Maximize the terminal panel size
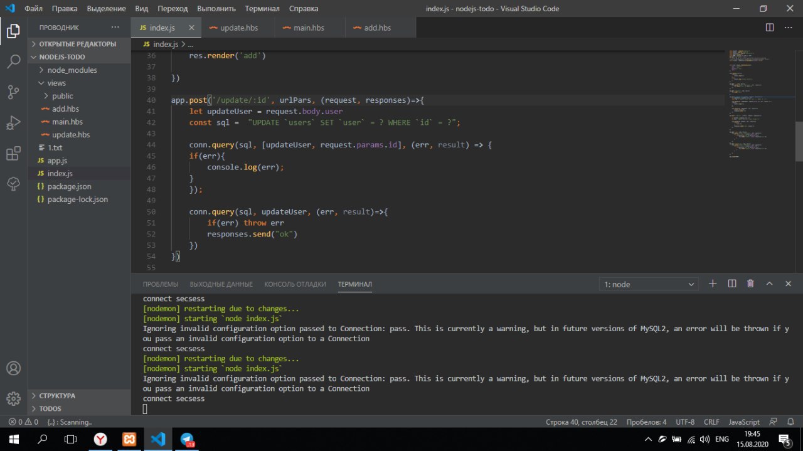 point(769,284)
